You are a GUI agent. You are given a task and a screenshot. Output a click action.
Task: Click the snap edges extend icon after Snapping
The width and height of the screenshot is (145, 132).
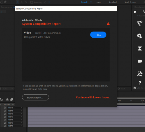click(45, 2)
